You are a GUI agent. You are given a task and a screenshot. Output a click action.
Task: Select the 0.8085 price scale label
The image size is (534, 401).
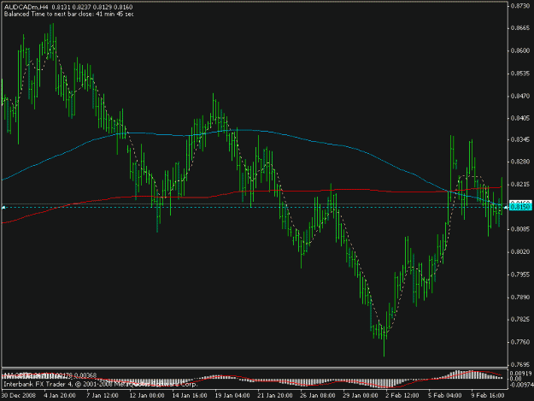tap(520, 229)
